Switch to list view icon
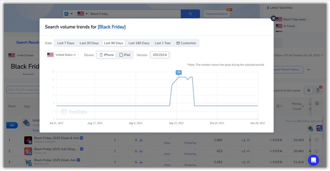Image resolution: width=330 pixels, height=171 pixels. pos(309,90)
